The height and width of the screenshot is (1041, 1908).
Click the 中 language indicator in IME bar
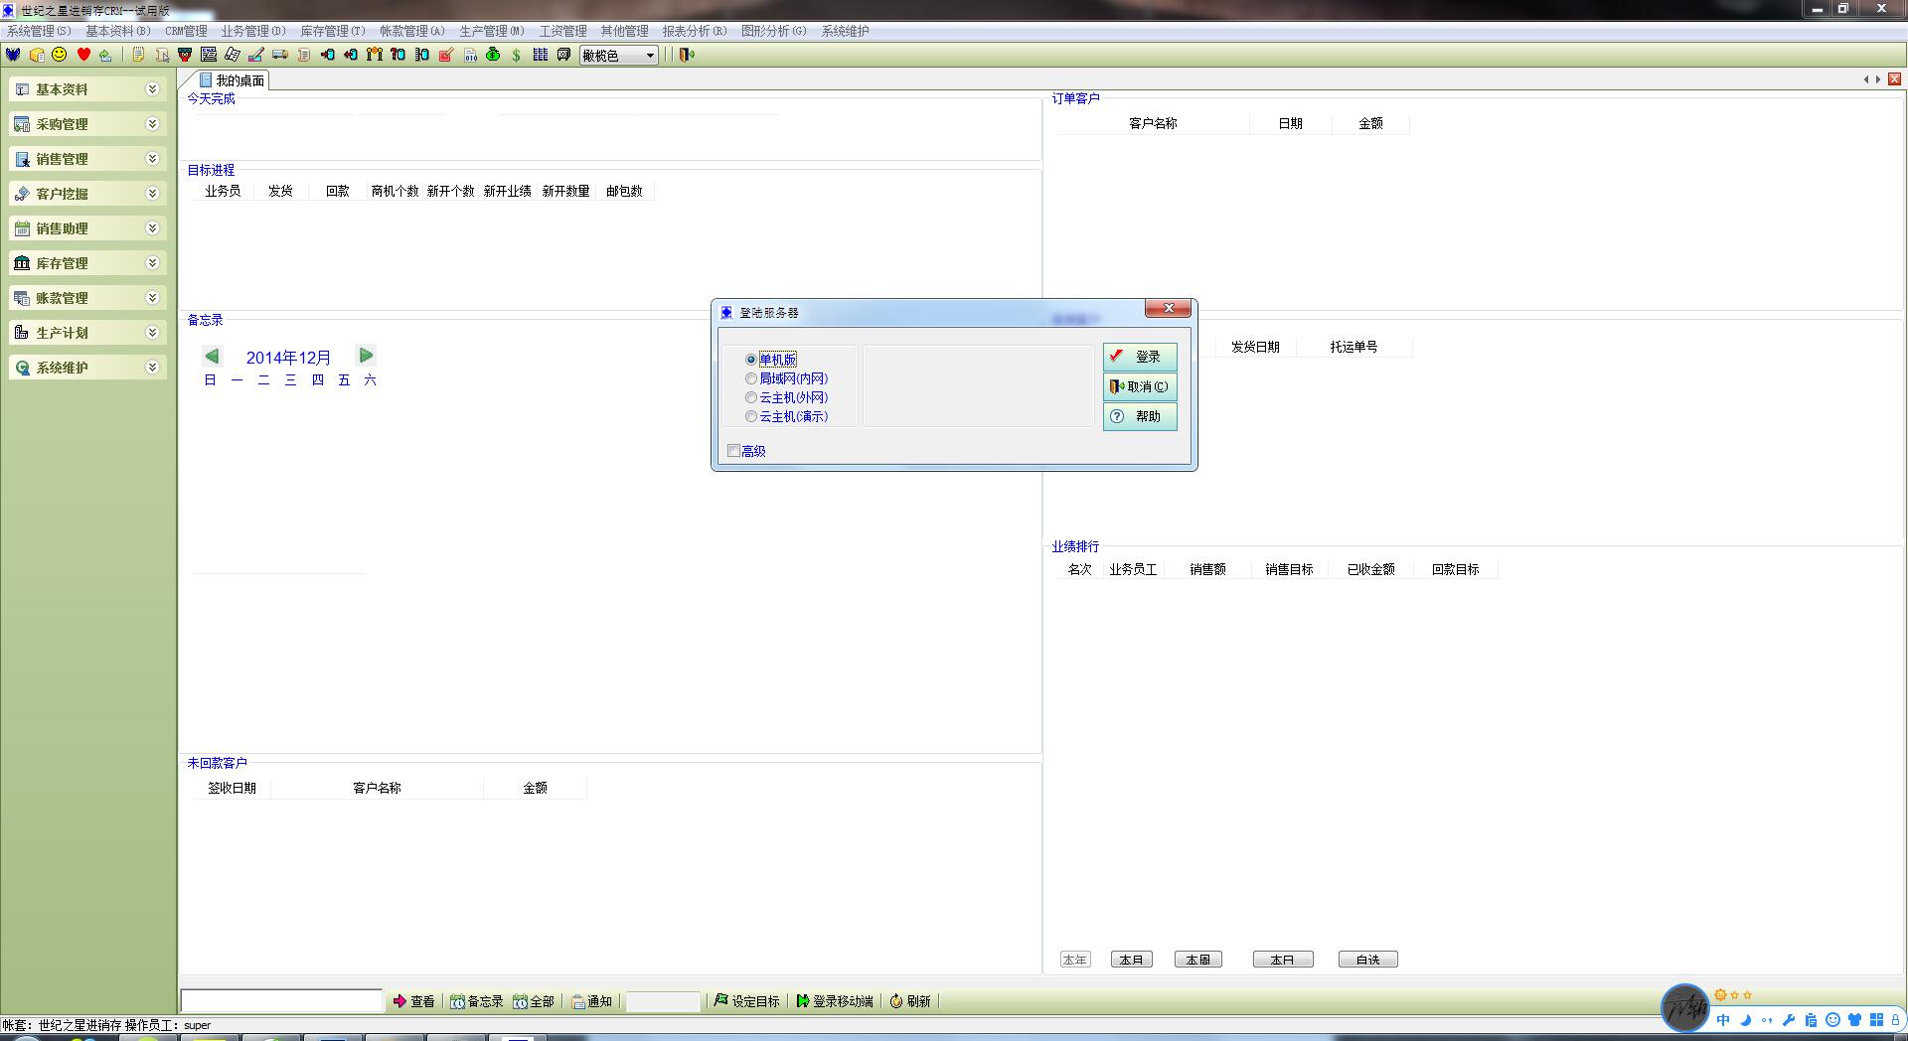pyautogui.click(x=1723, y=1020)
